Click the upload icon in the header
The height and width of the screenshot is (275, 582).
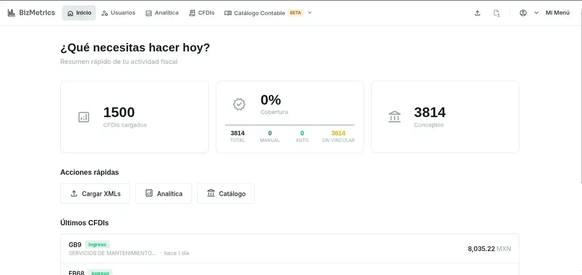pyautogui.click(x=477, y=13)
